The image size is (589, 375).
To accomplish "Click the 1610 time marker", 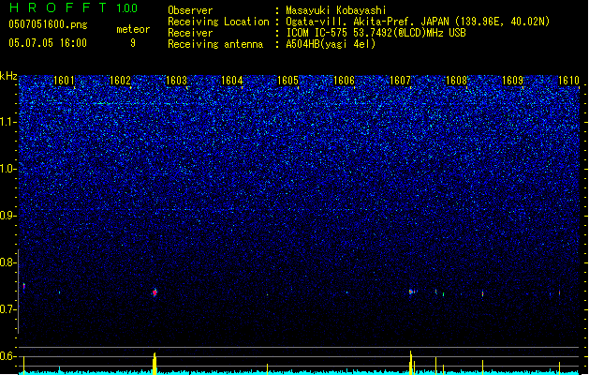I will coord(568,81).
